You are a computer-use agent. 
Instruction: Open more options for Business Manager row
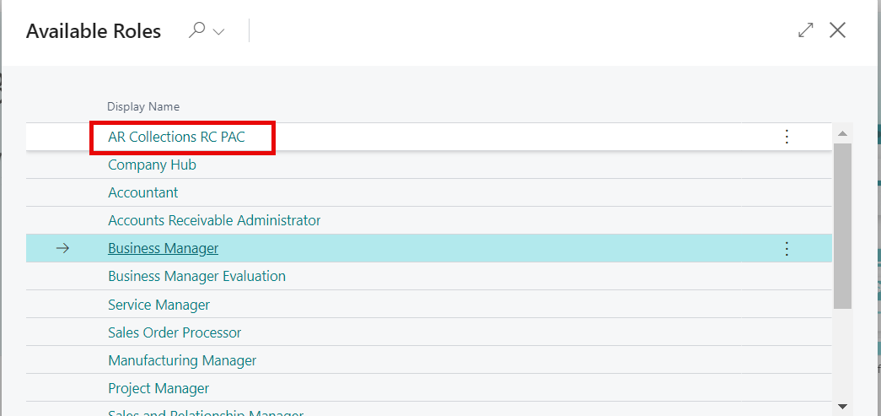pos(787,248)
